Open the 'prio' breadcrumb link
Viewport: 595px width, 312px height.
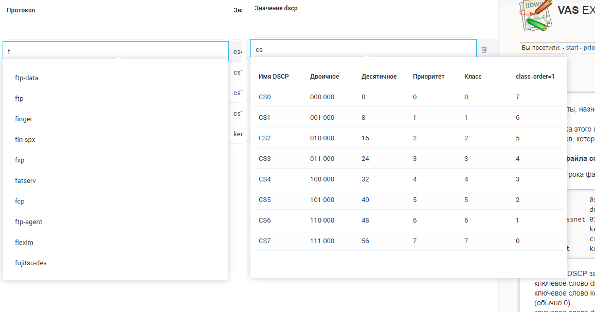coord(589,48)
